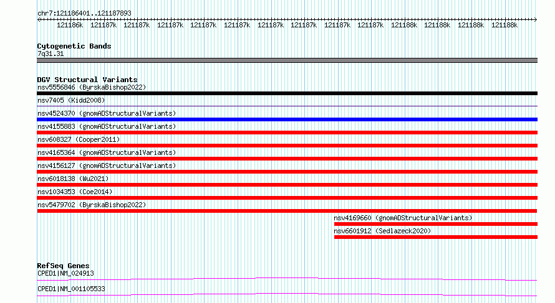Open variant nsv6601912 (Sedlazeck2020) label

click(382, 231)
